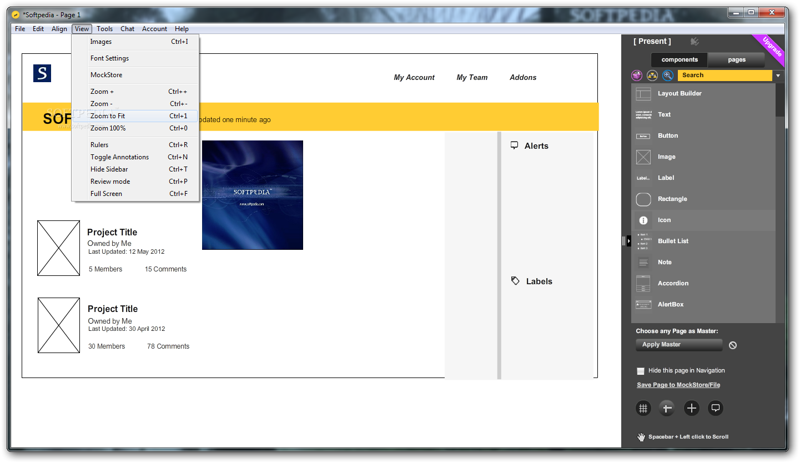800x463 pixels.
Task: Choose Font Settings in View menu
Action: coord(135,58)
